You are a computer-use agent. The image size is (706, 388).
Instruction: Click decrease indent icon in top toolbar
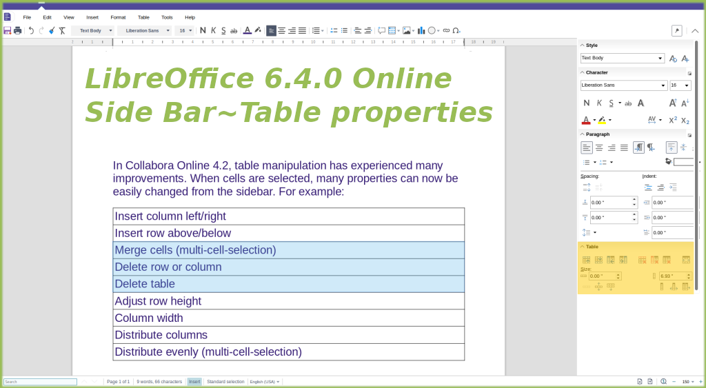pos(368,30)
